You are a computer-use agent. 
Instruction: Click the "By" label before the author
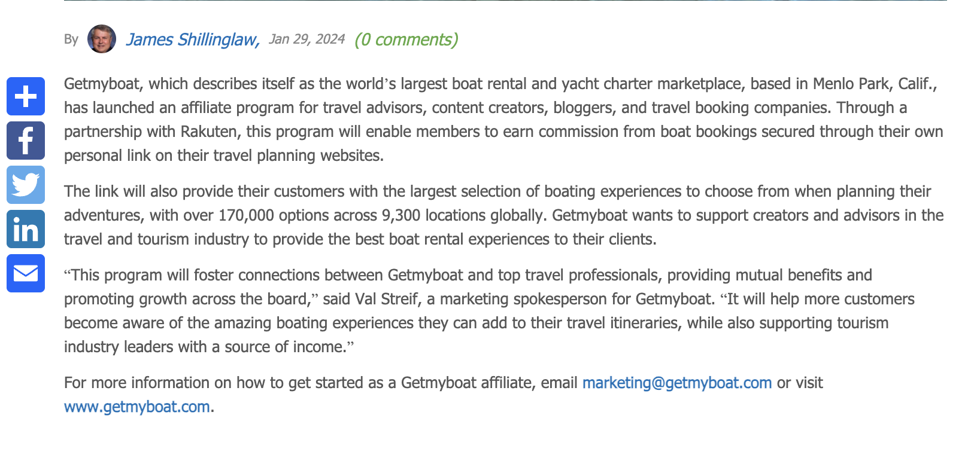[71, 39]
